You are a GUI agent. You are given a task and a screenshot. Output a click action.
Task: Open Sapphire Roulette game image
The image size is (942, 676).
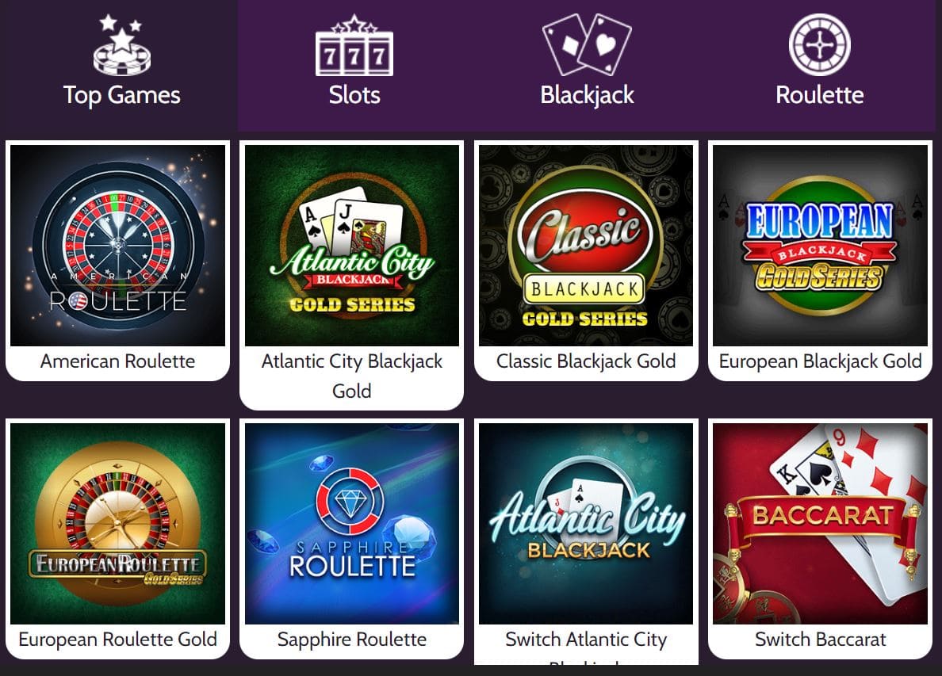point(352,524)
